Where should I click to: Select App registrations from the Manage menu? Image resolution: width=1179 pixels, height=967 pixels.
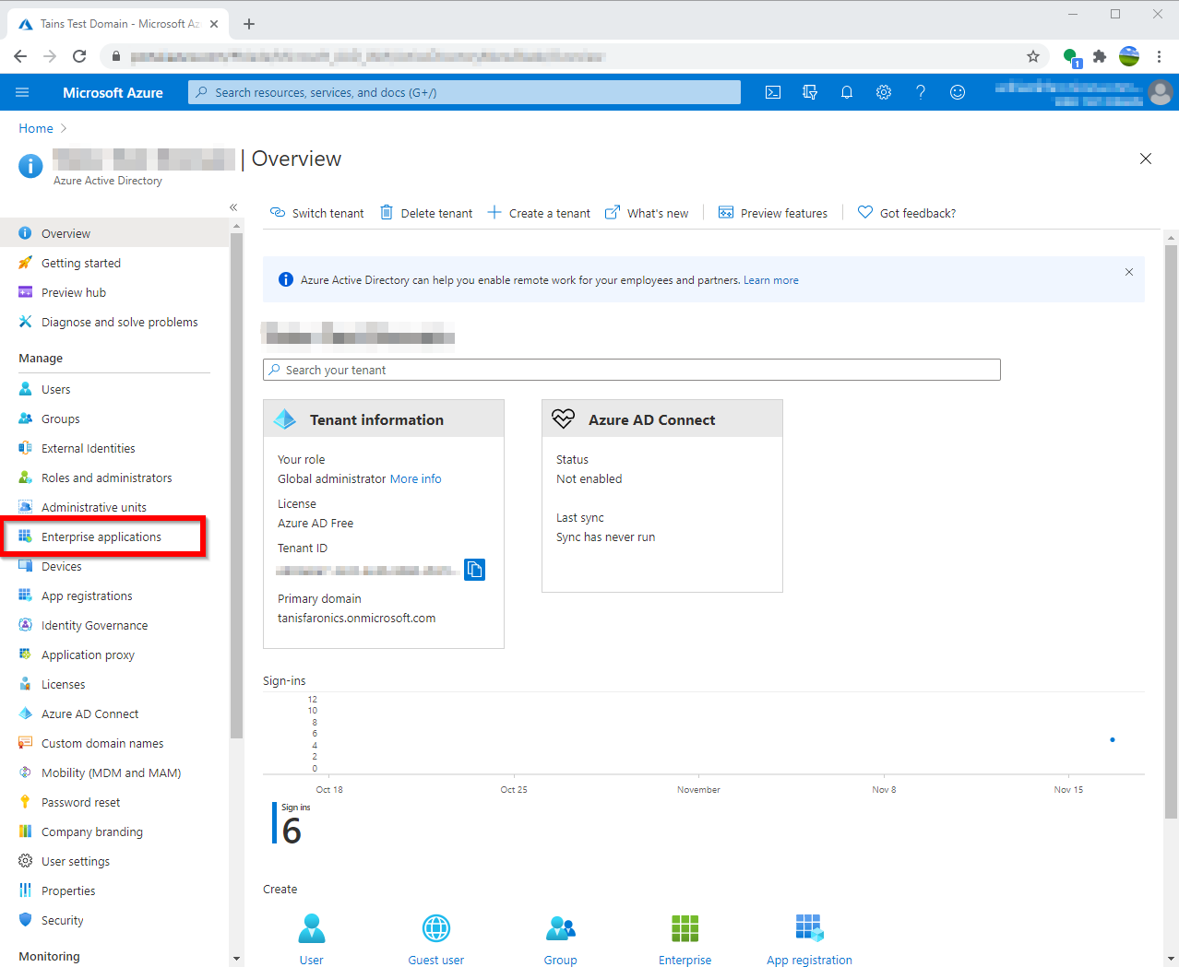(x=87, y=596)
